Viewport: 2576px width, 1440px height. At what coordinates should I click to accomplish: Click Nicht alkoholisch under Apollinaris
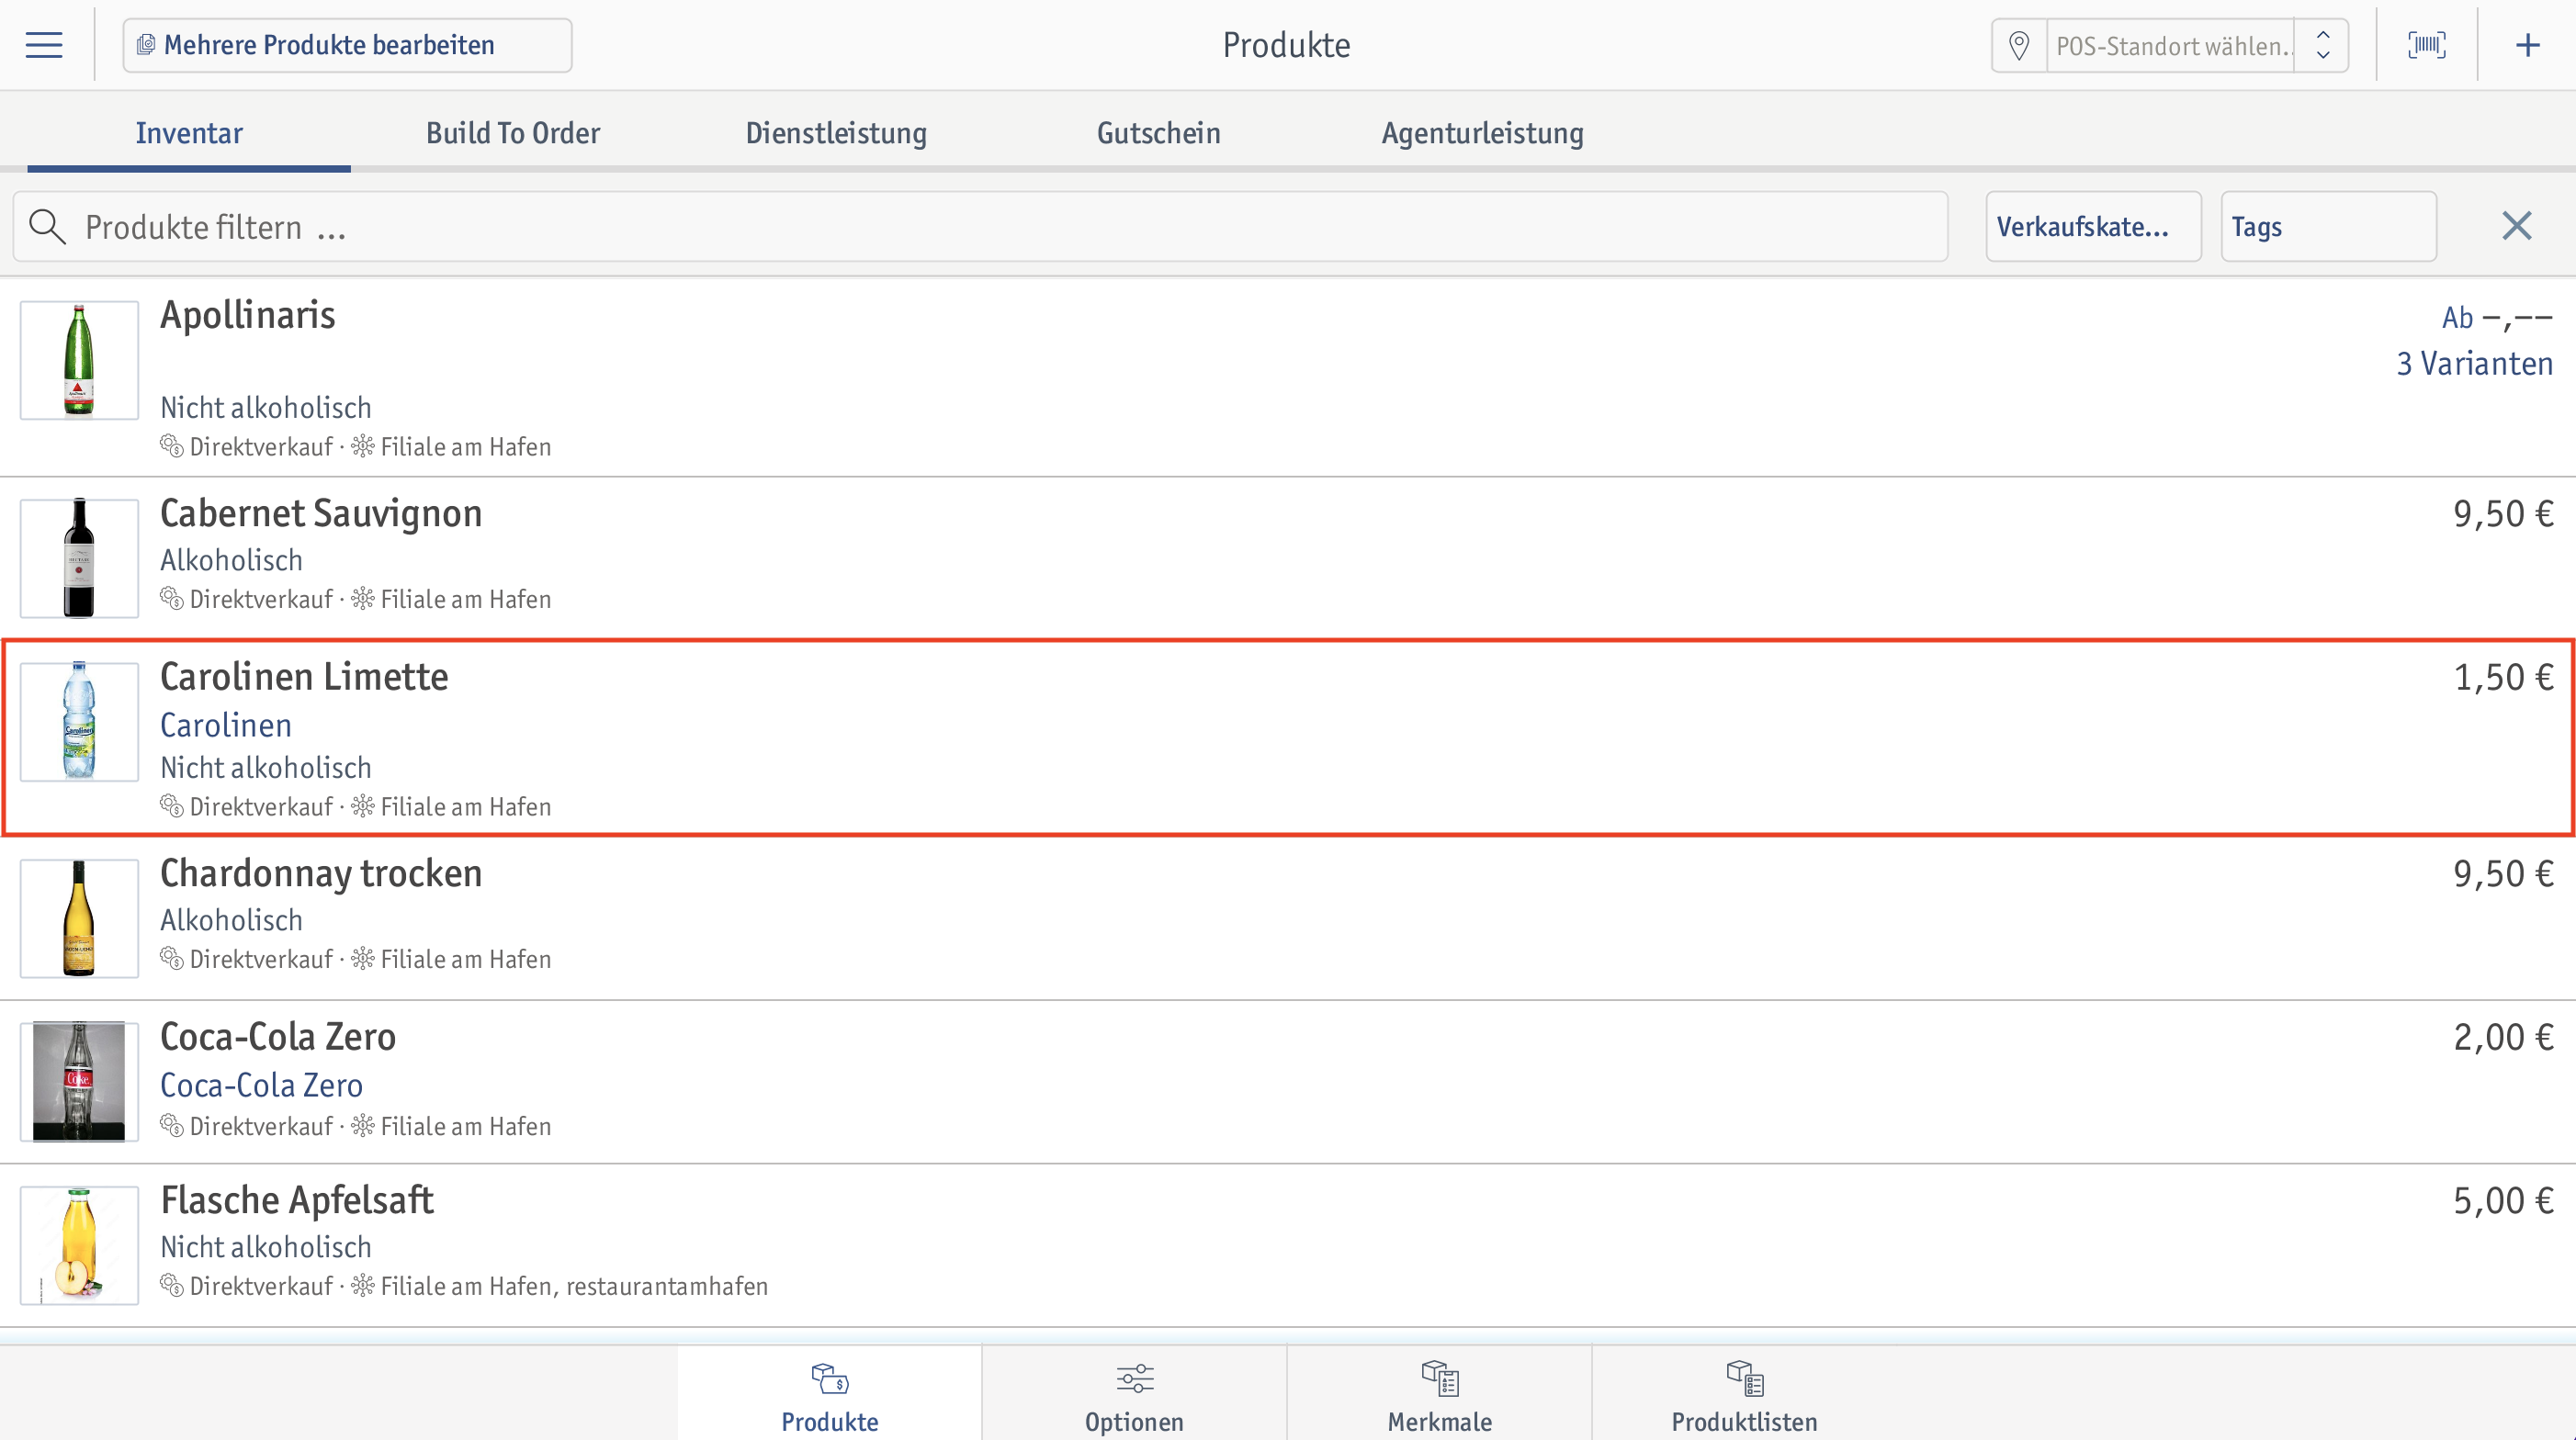point(266,408)
